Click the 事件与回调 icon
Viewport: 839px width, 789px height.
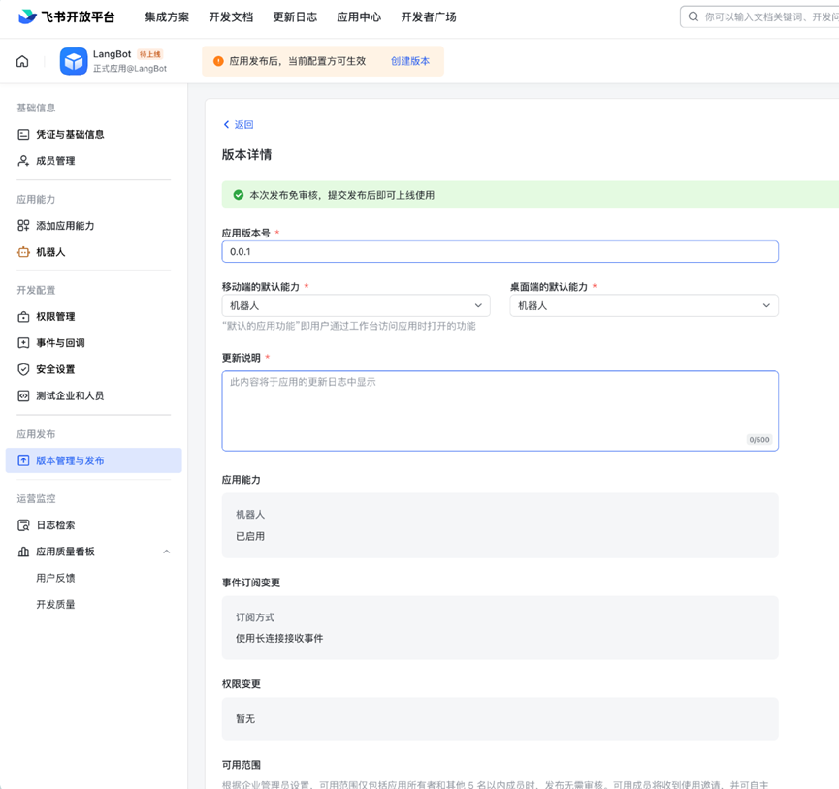(23, 343)
